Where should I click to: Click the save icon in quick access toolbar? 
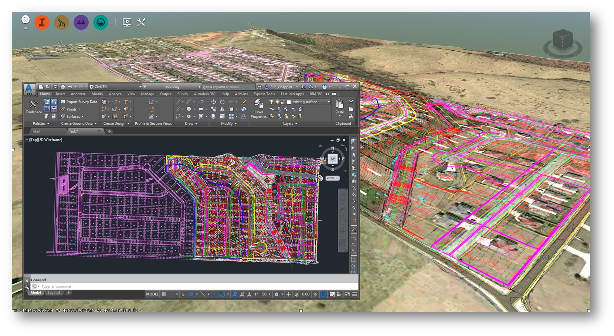[x=55, y=87]
